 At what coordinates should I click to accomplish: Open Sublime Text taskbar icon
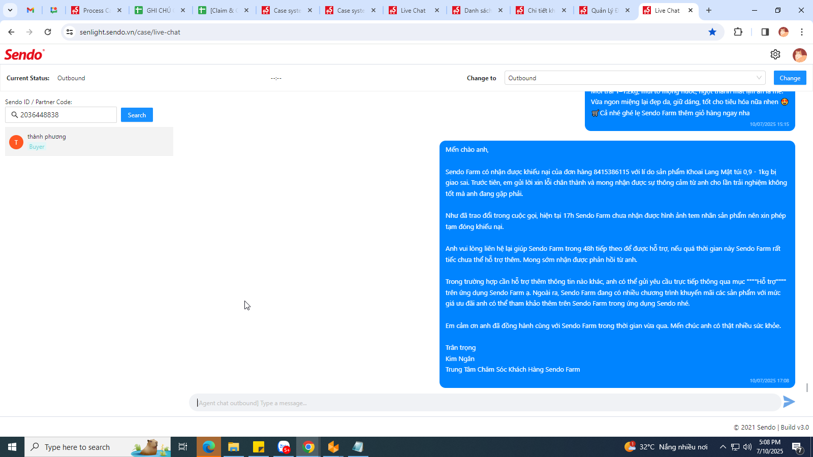(x=333, y=447)
